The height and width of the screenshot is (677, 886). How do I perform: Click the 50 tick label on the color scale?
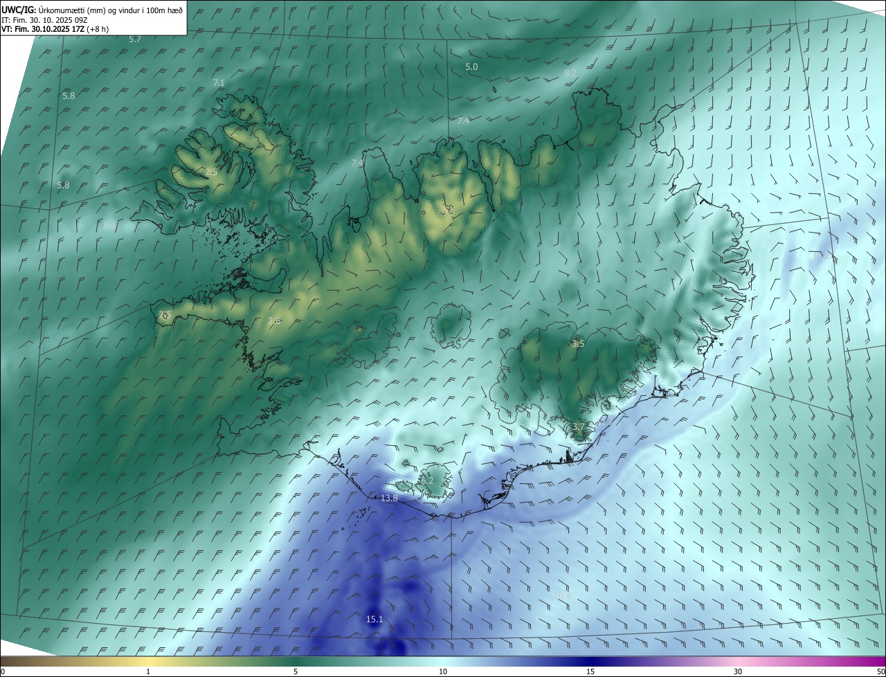pyautogui.click(x=880, y=671)
